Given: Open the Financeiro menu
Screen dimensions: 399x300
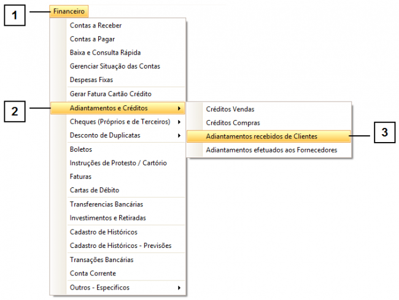Looking at the screenshot, I should pyautogui.click(x=68, y=11).
